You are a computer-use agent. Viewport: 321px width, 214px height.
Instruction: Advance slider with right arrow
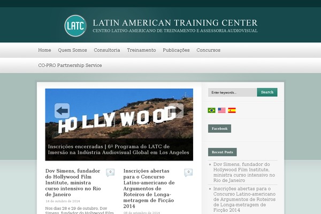[176, 111]
